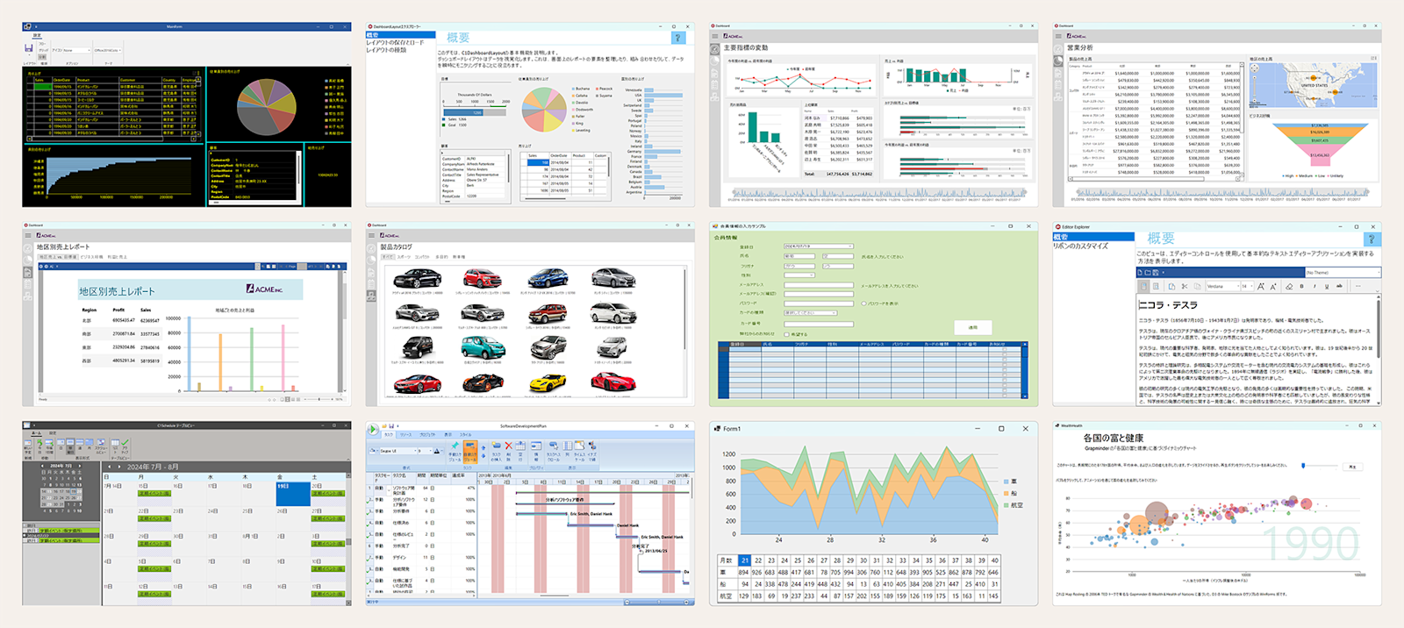Image resolution: width=1404 pixels, height=628 pixels.
Task: Click the help question mark icon in DashboardLayout explorer
Action: tap(677, 38)
